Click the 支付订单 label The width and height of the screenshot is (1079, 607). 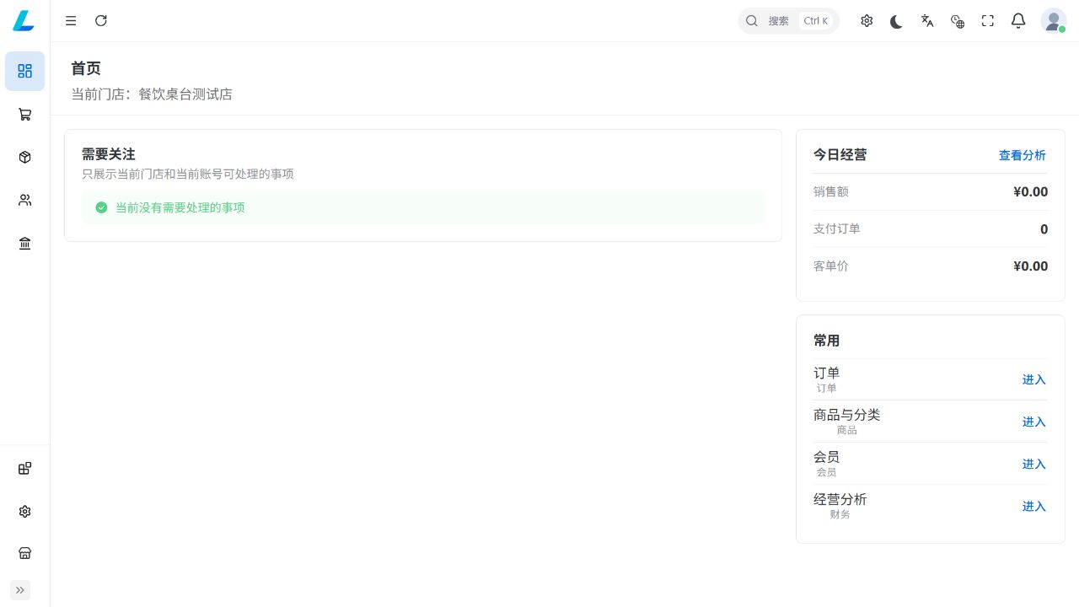click(837, 229)
